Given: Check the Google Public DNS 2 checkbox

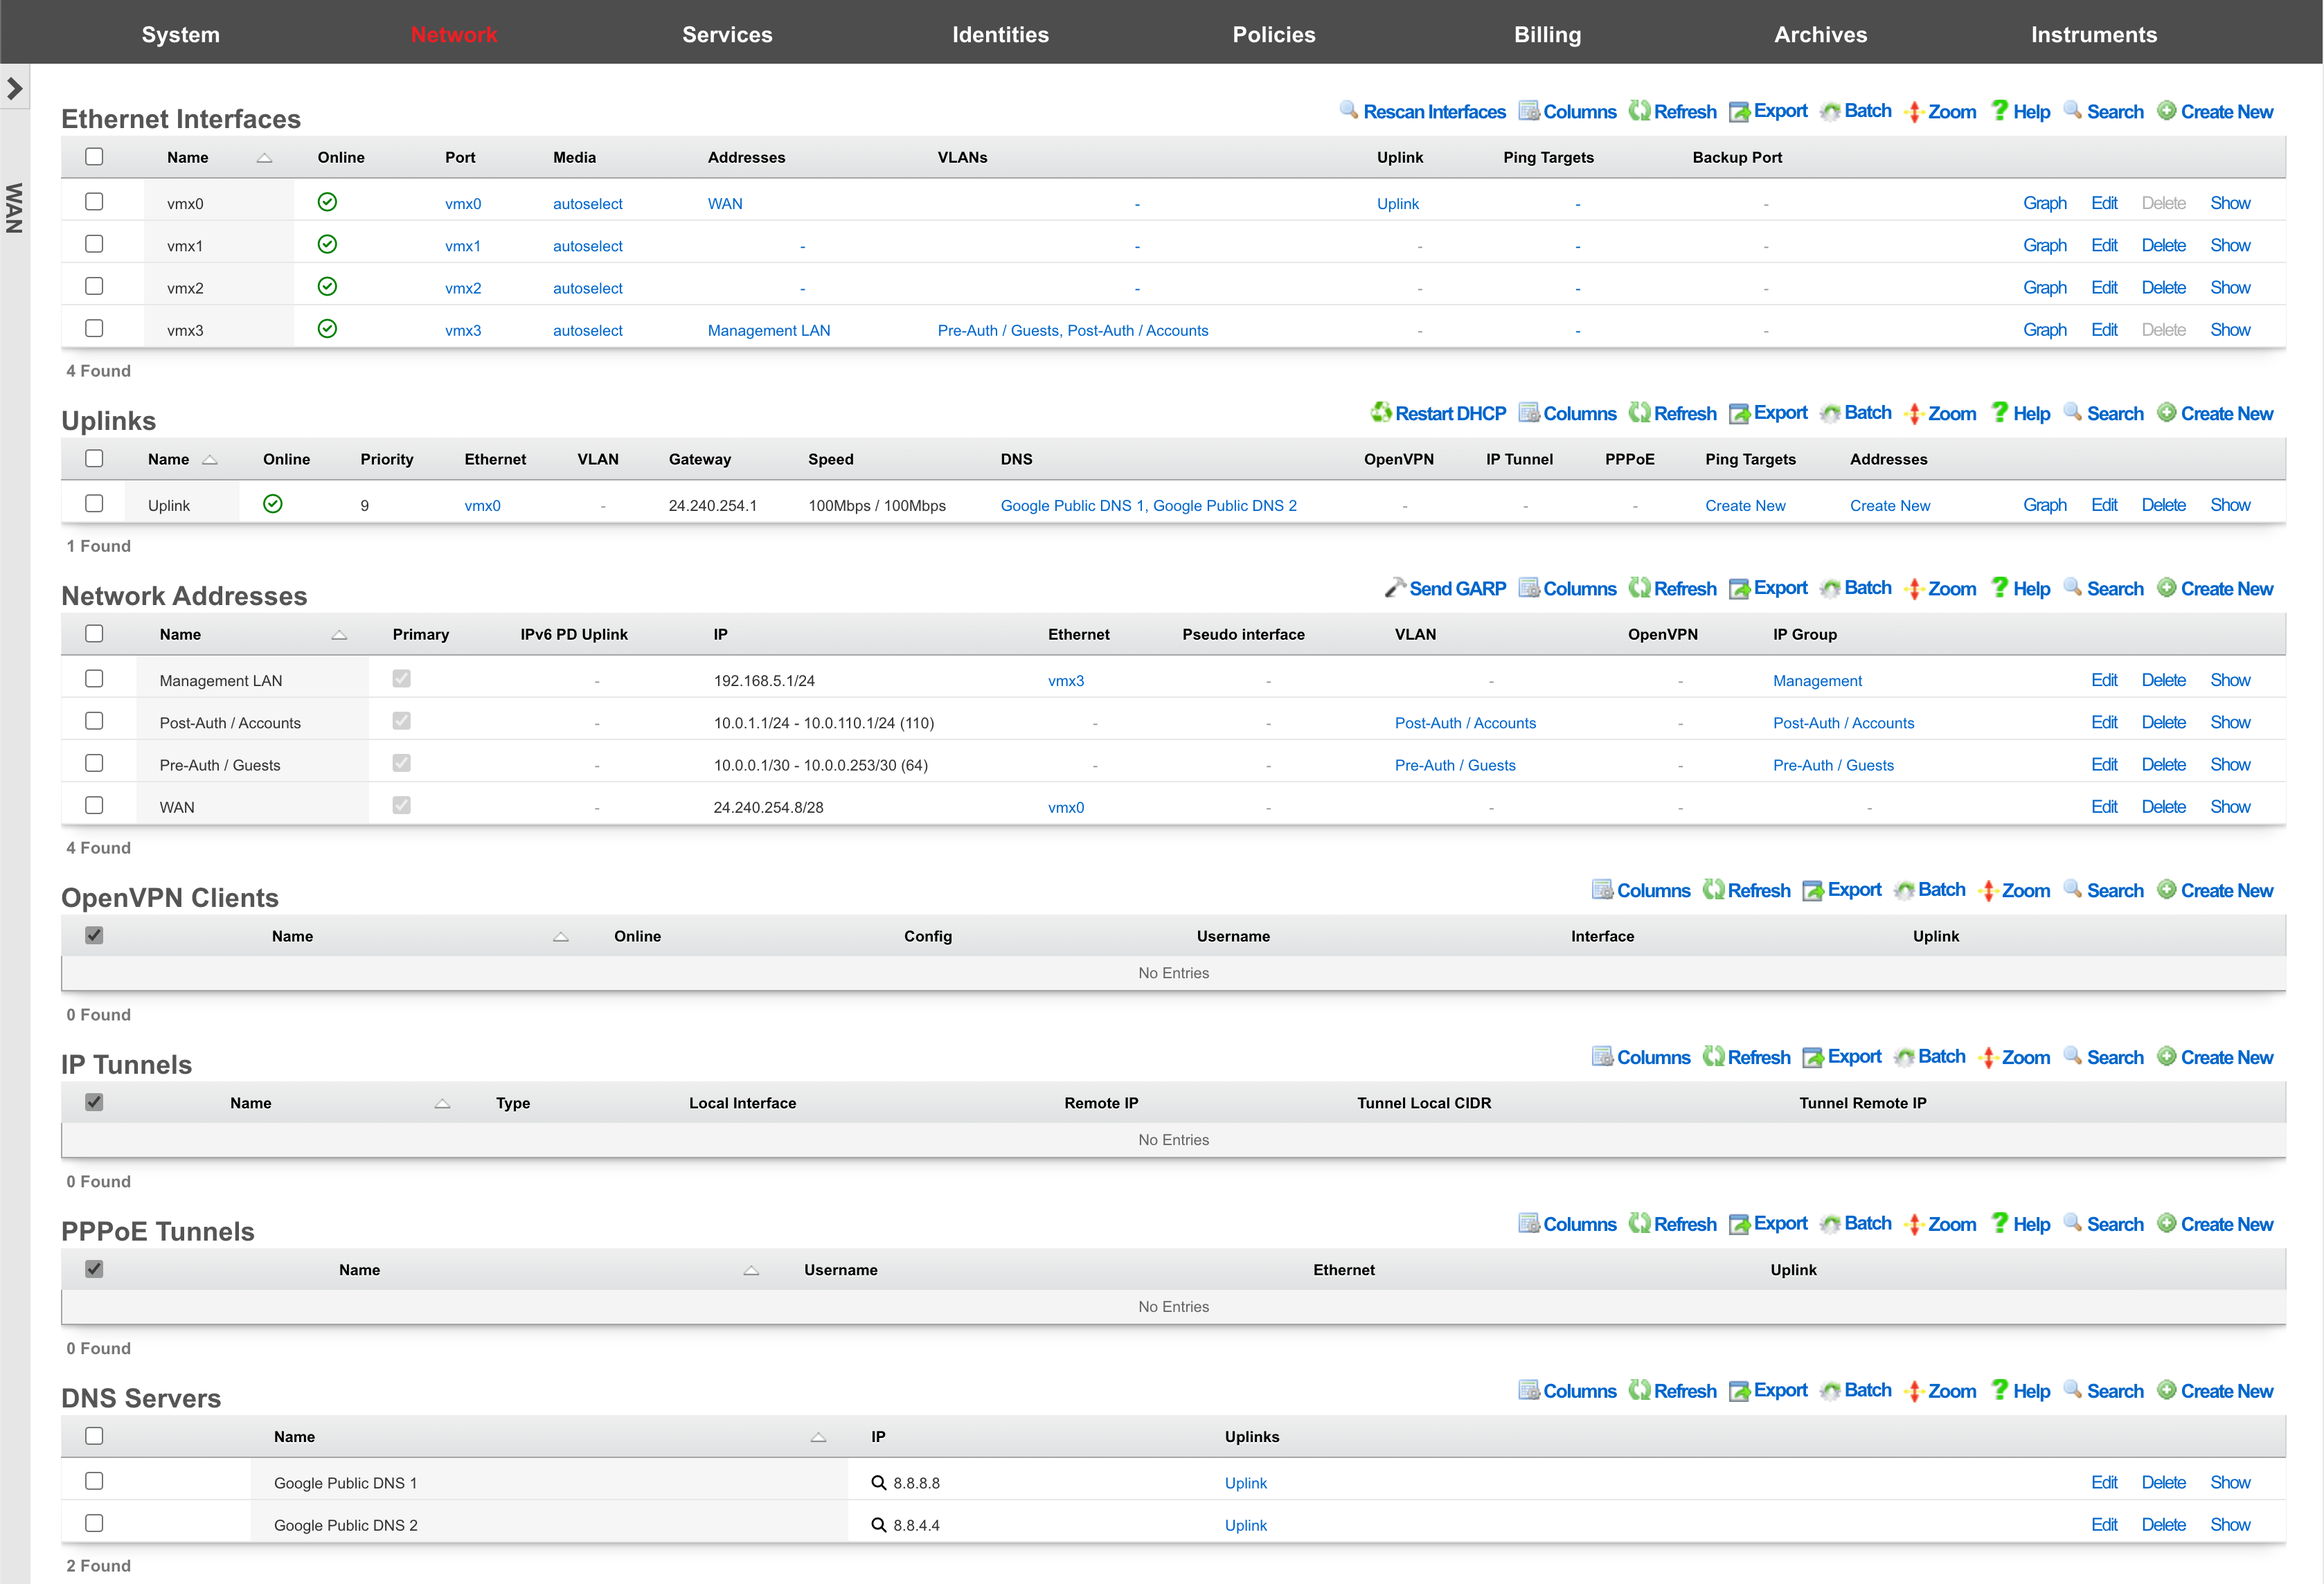Looking at the screenshot, I should (94, 1524).
